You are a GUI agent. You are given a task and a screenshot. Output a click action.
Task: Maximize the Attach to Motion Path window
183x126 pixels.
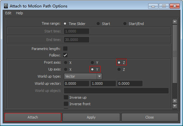(x=164, y=6)
